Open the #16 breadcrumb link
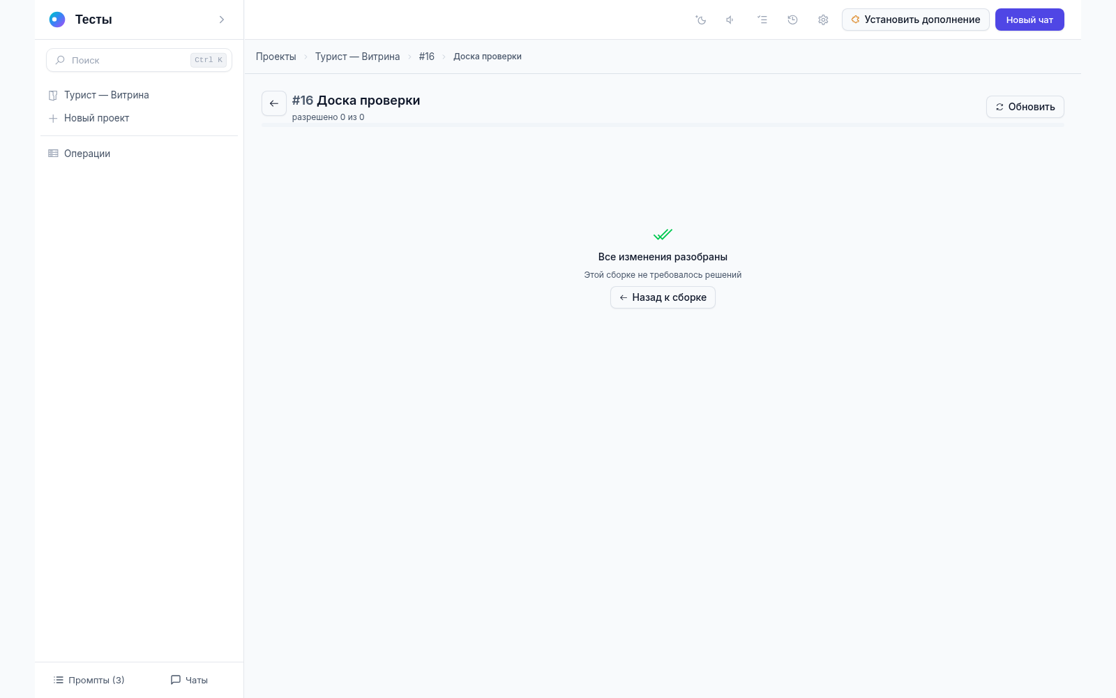Image resolution: width=1116 pixels, height=698 pixels. click(x=426, y=57)
